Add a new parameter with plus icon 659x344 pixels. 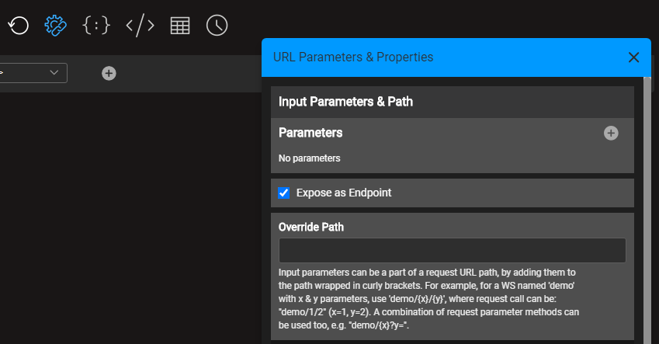click(x=611, y=133)
